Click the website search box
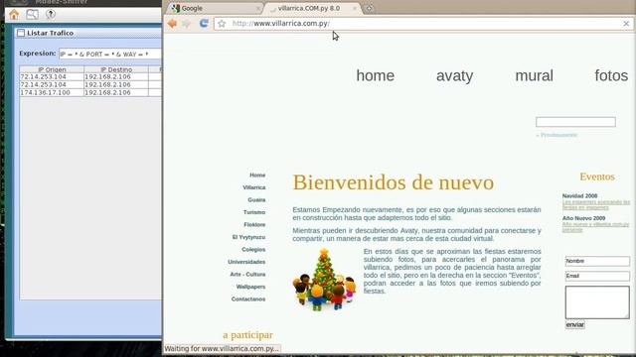 575,122
